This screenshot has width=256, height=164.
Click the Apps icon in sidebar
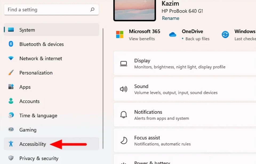11,87
